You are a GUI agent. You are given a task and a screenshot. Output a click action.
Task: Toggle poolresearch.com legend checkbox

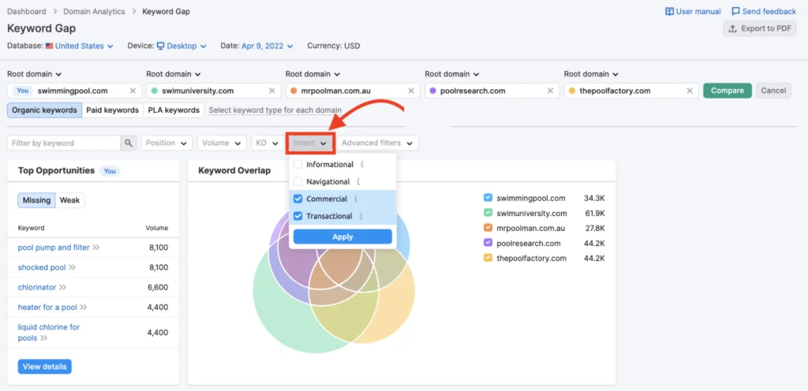(488, 243)
